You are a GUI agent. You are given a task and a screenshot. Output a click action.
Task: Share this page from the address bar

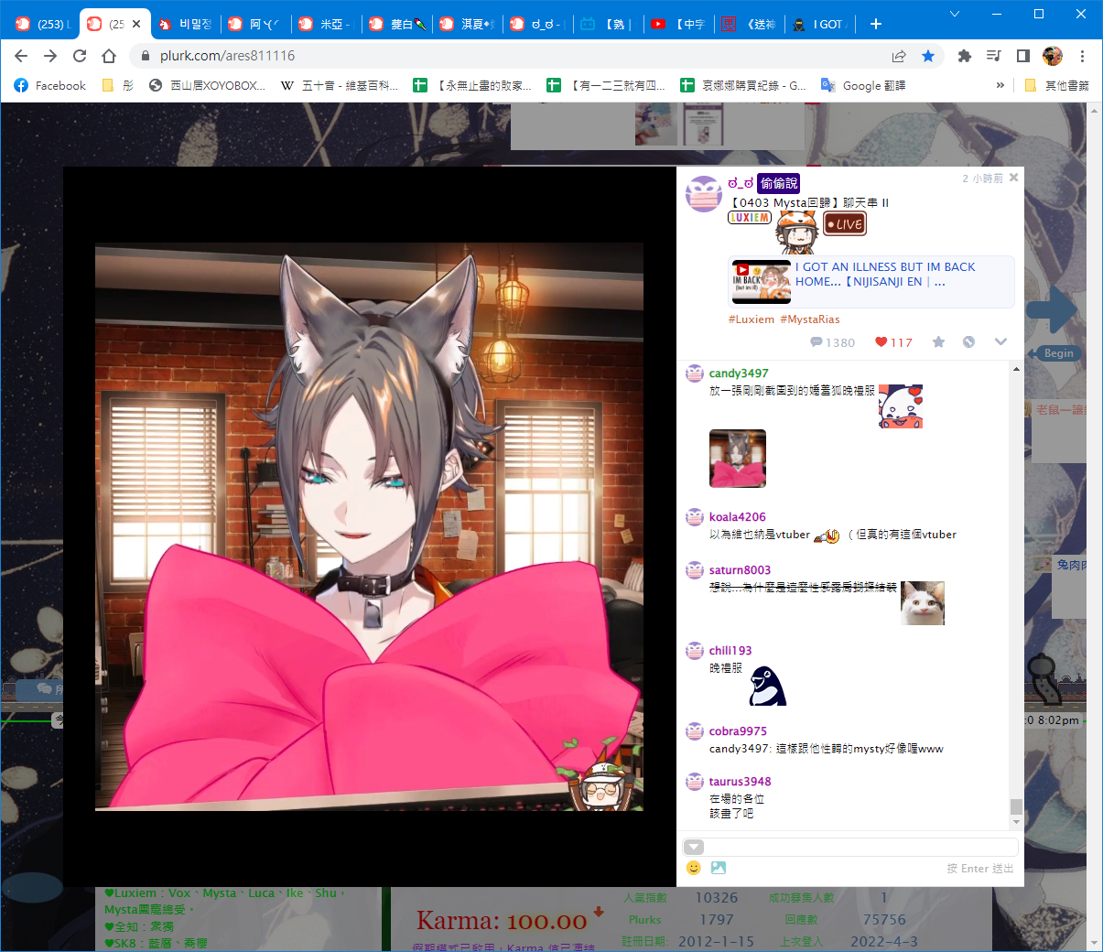[899, 56]
